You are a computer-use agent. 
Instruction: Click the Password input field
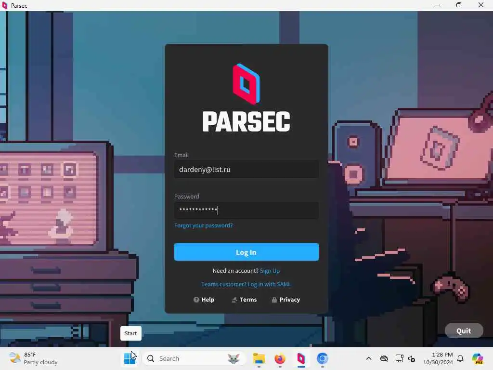click(x=246, y=210)
